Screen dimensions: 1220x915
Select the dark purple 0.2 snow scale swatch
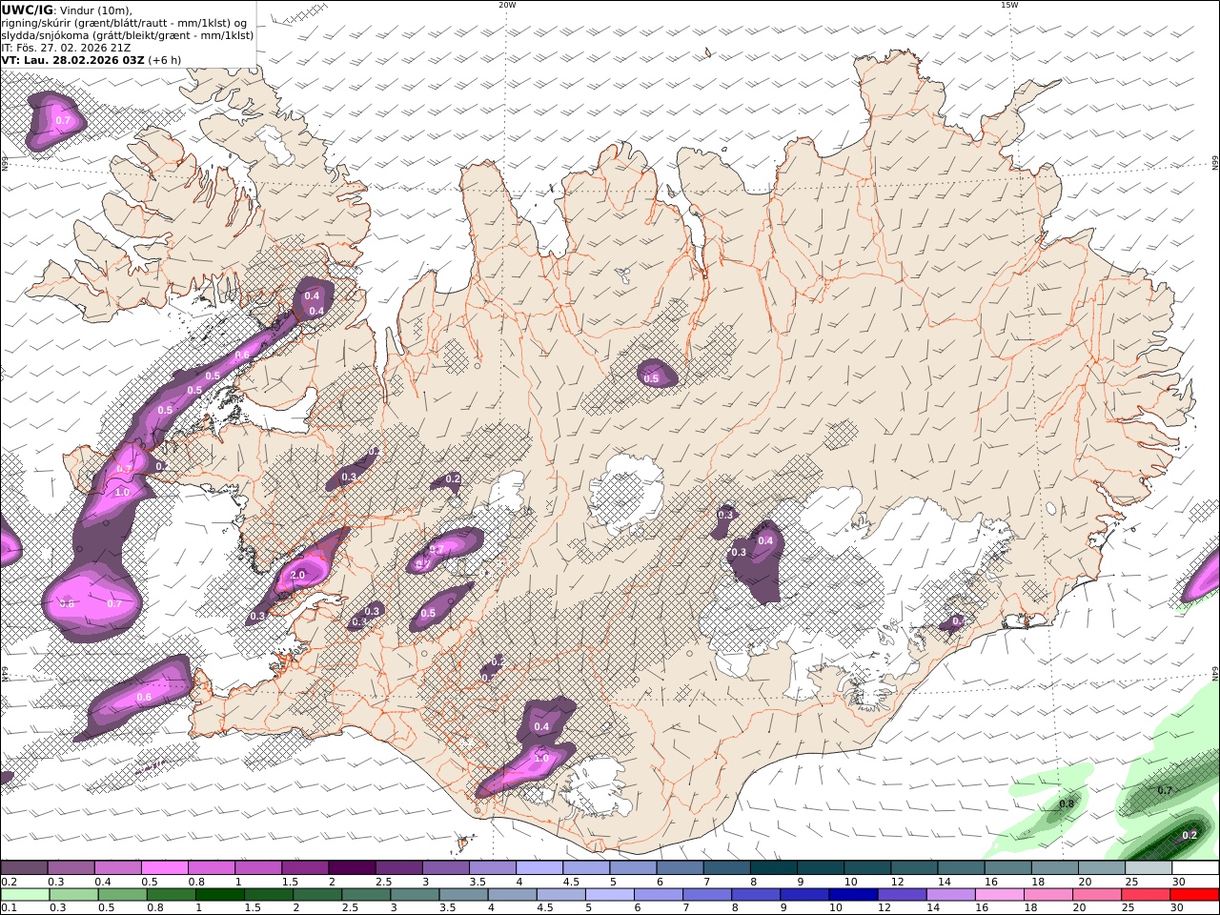point(24,868)
